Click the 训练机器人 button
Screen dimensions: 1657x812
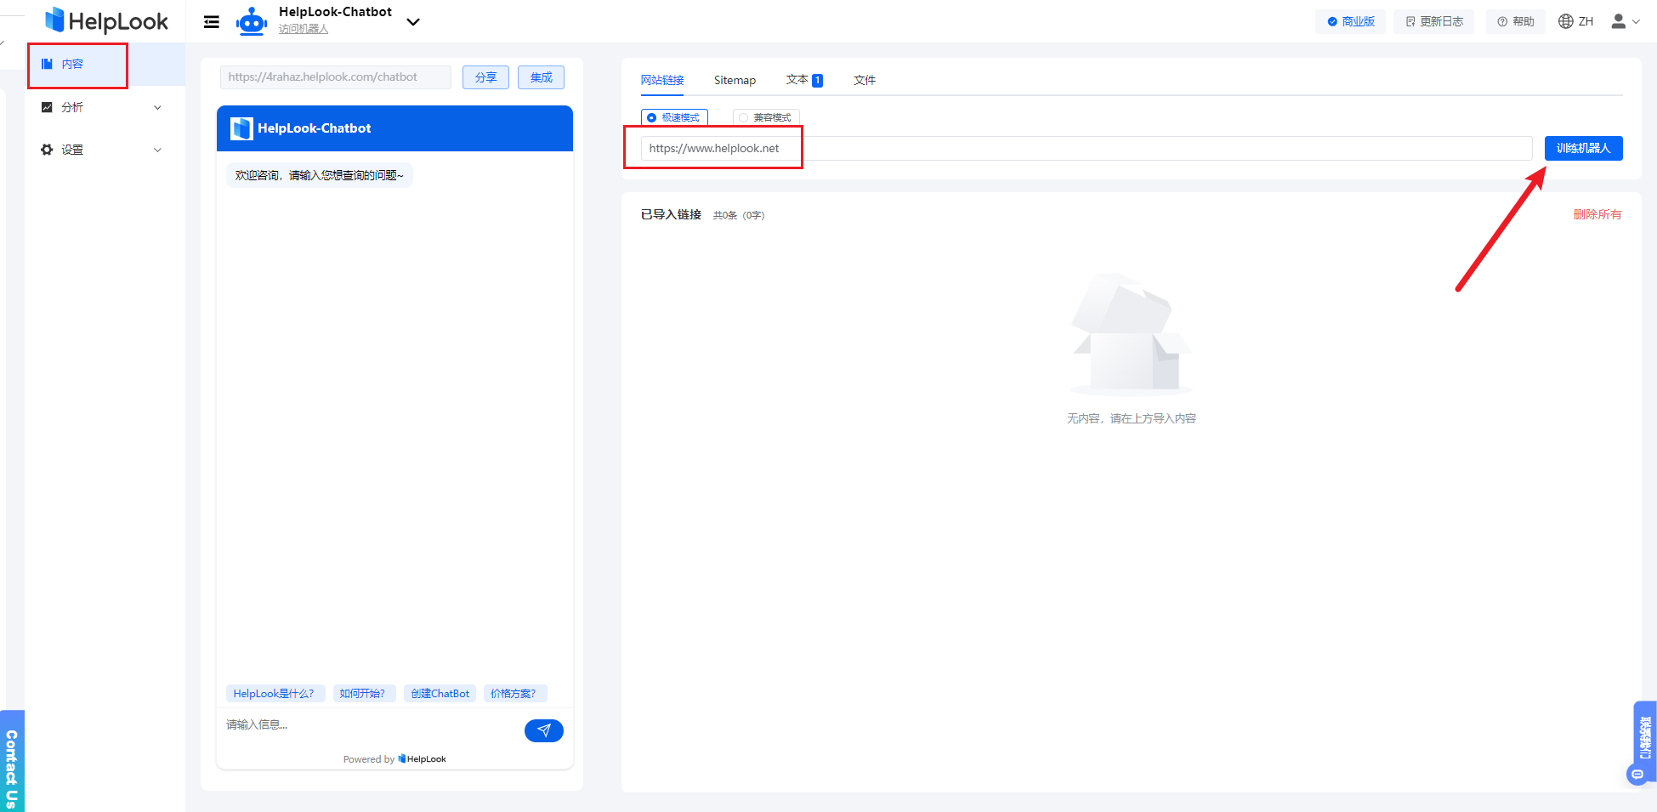(x=1583, y=148)
